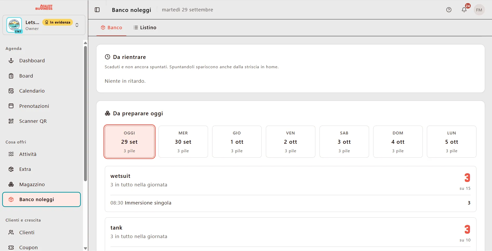Click the Board clipboard icon
Screen dimensions: 492x251
tap(11, 76)
